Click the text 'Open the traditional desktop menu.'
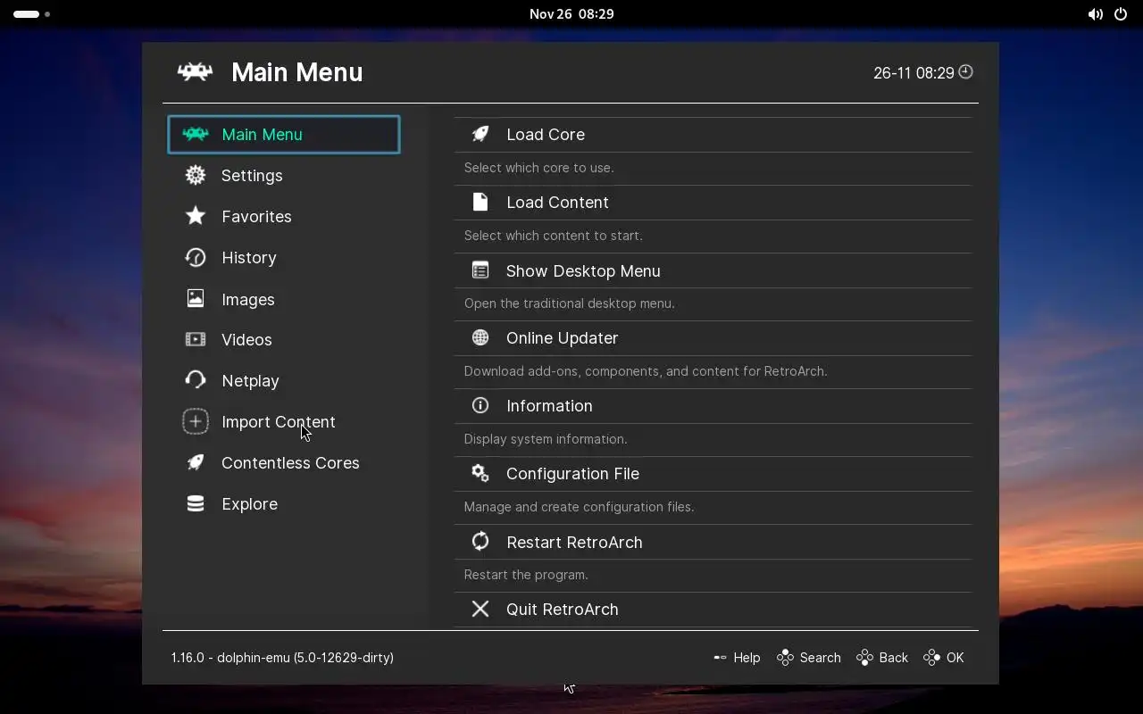The width and height of the screenshot is (1143, 714). (x=569, y=303)
